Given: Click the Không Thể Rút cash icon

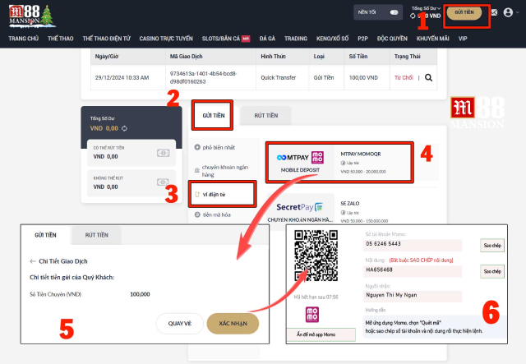Looking at the screenshot, I should tap(163, 182).
